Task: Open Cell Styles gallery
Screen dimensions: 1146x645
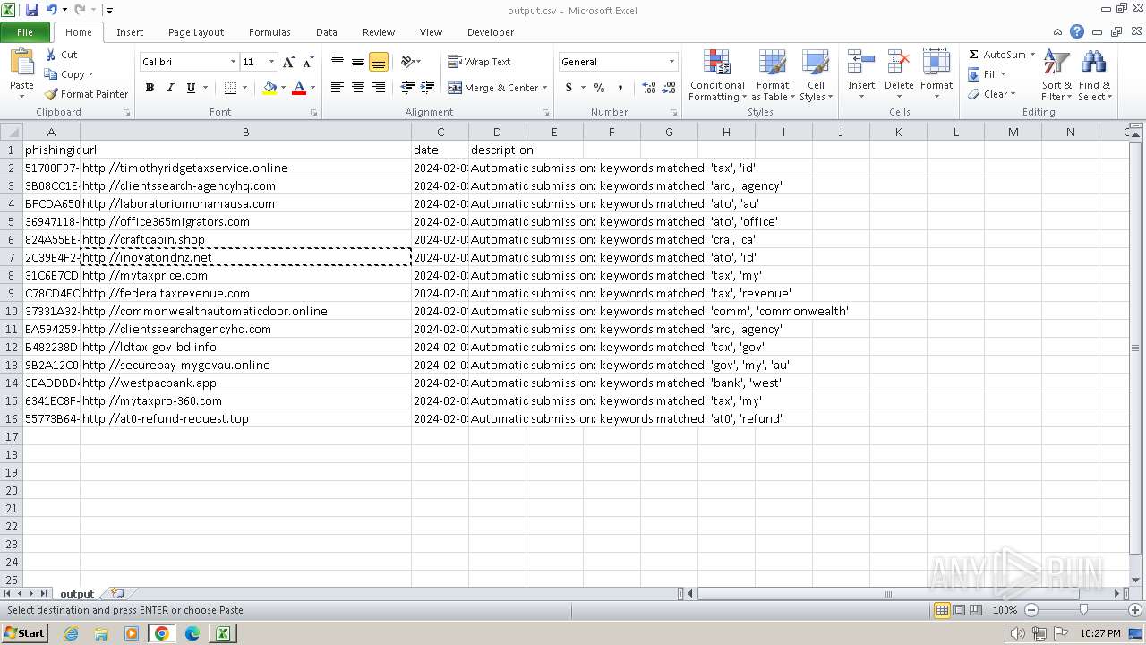Action: tap(816, 75)
